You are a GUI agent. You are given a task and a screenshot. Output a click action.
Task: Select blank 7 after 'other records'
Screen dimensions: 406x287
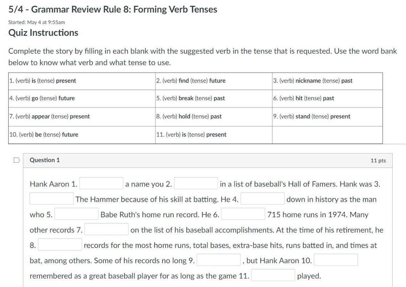tap(107, 230)
